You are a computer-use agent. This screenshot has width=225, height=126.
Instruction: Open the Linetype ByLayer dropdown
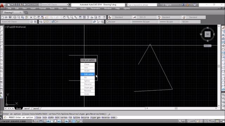point(144,22)
